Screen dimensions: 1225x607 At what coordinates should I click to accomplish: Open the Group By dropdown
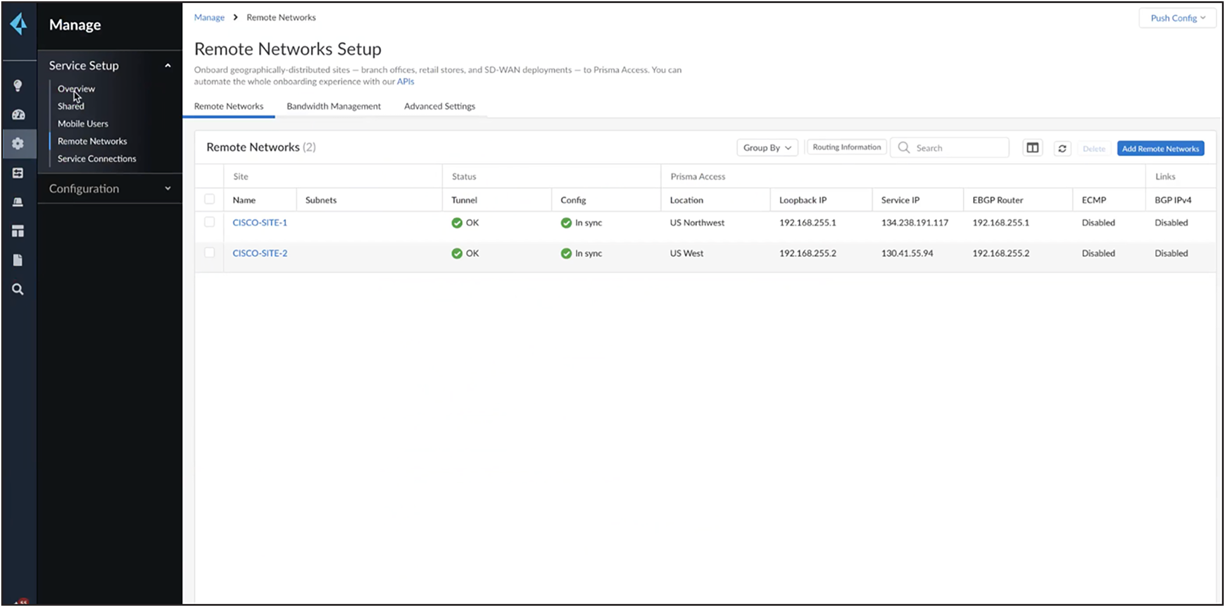(767, 147)
